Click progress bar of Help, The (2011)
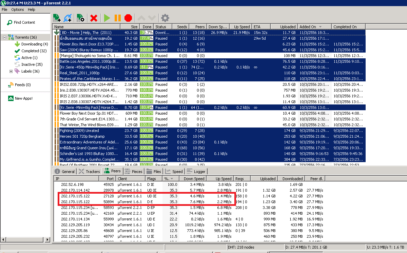The image size is (407, 253). [x=147, y=33]
